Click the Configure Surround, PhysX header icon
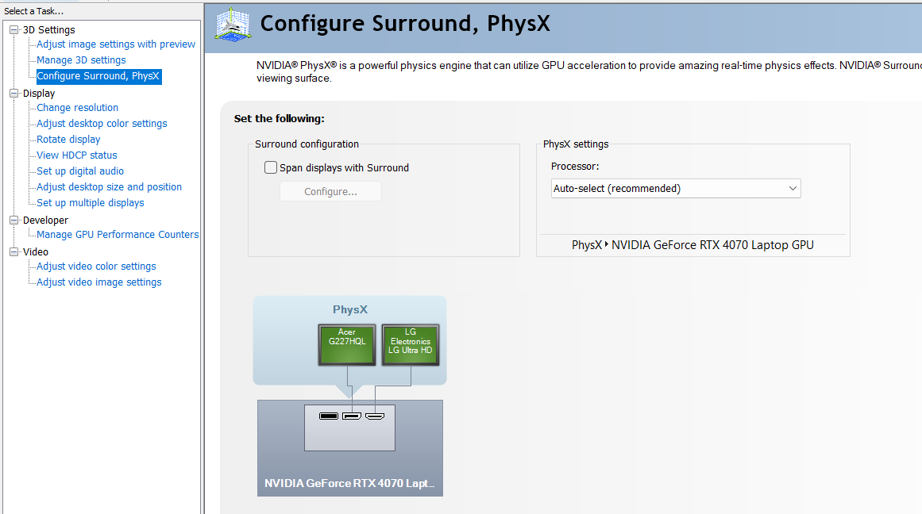Image resolution: width=922 pixels, height=514 pixels. [x=233, y=25]
